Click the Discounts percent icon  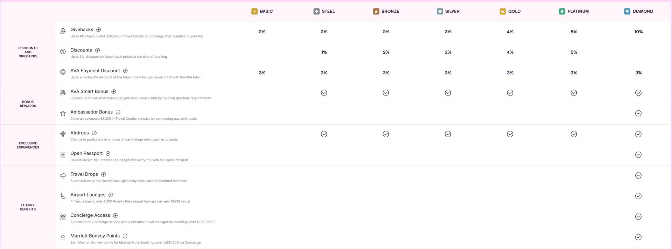pos(63,51)
